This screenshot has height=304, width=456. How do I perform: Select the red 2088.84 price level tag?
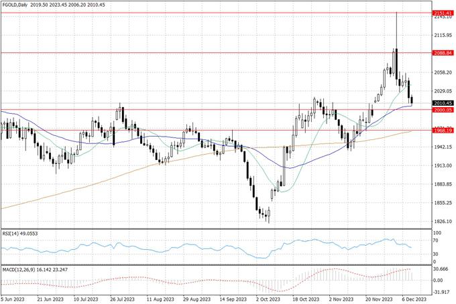tap(441, 52)
